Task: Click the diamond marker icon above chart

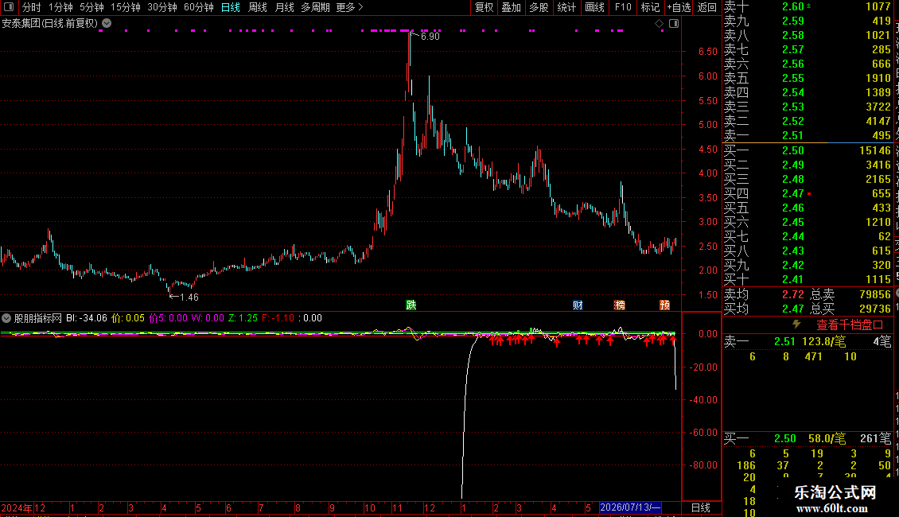Action: [660, 24]
